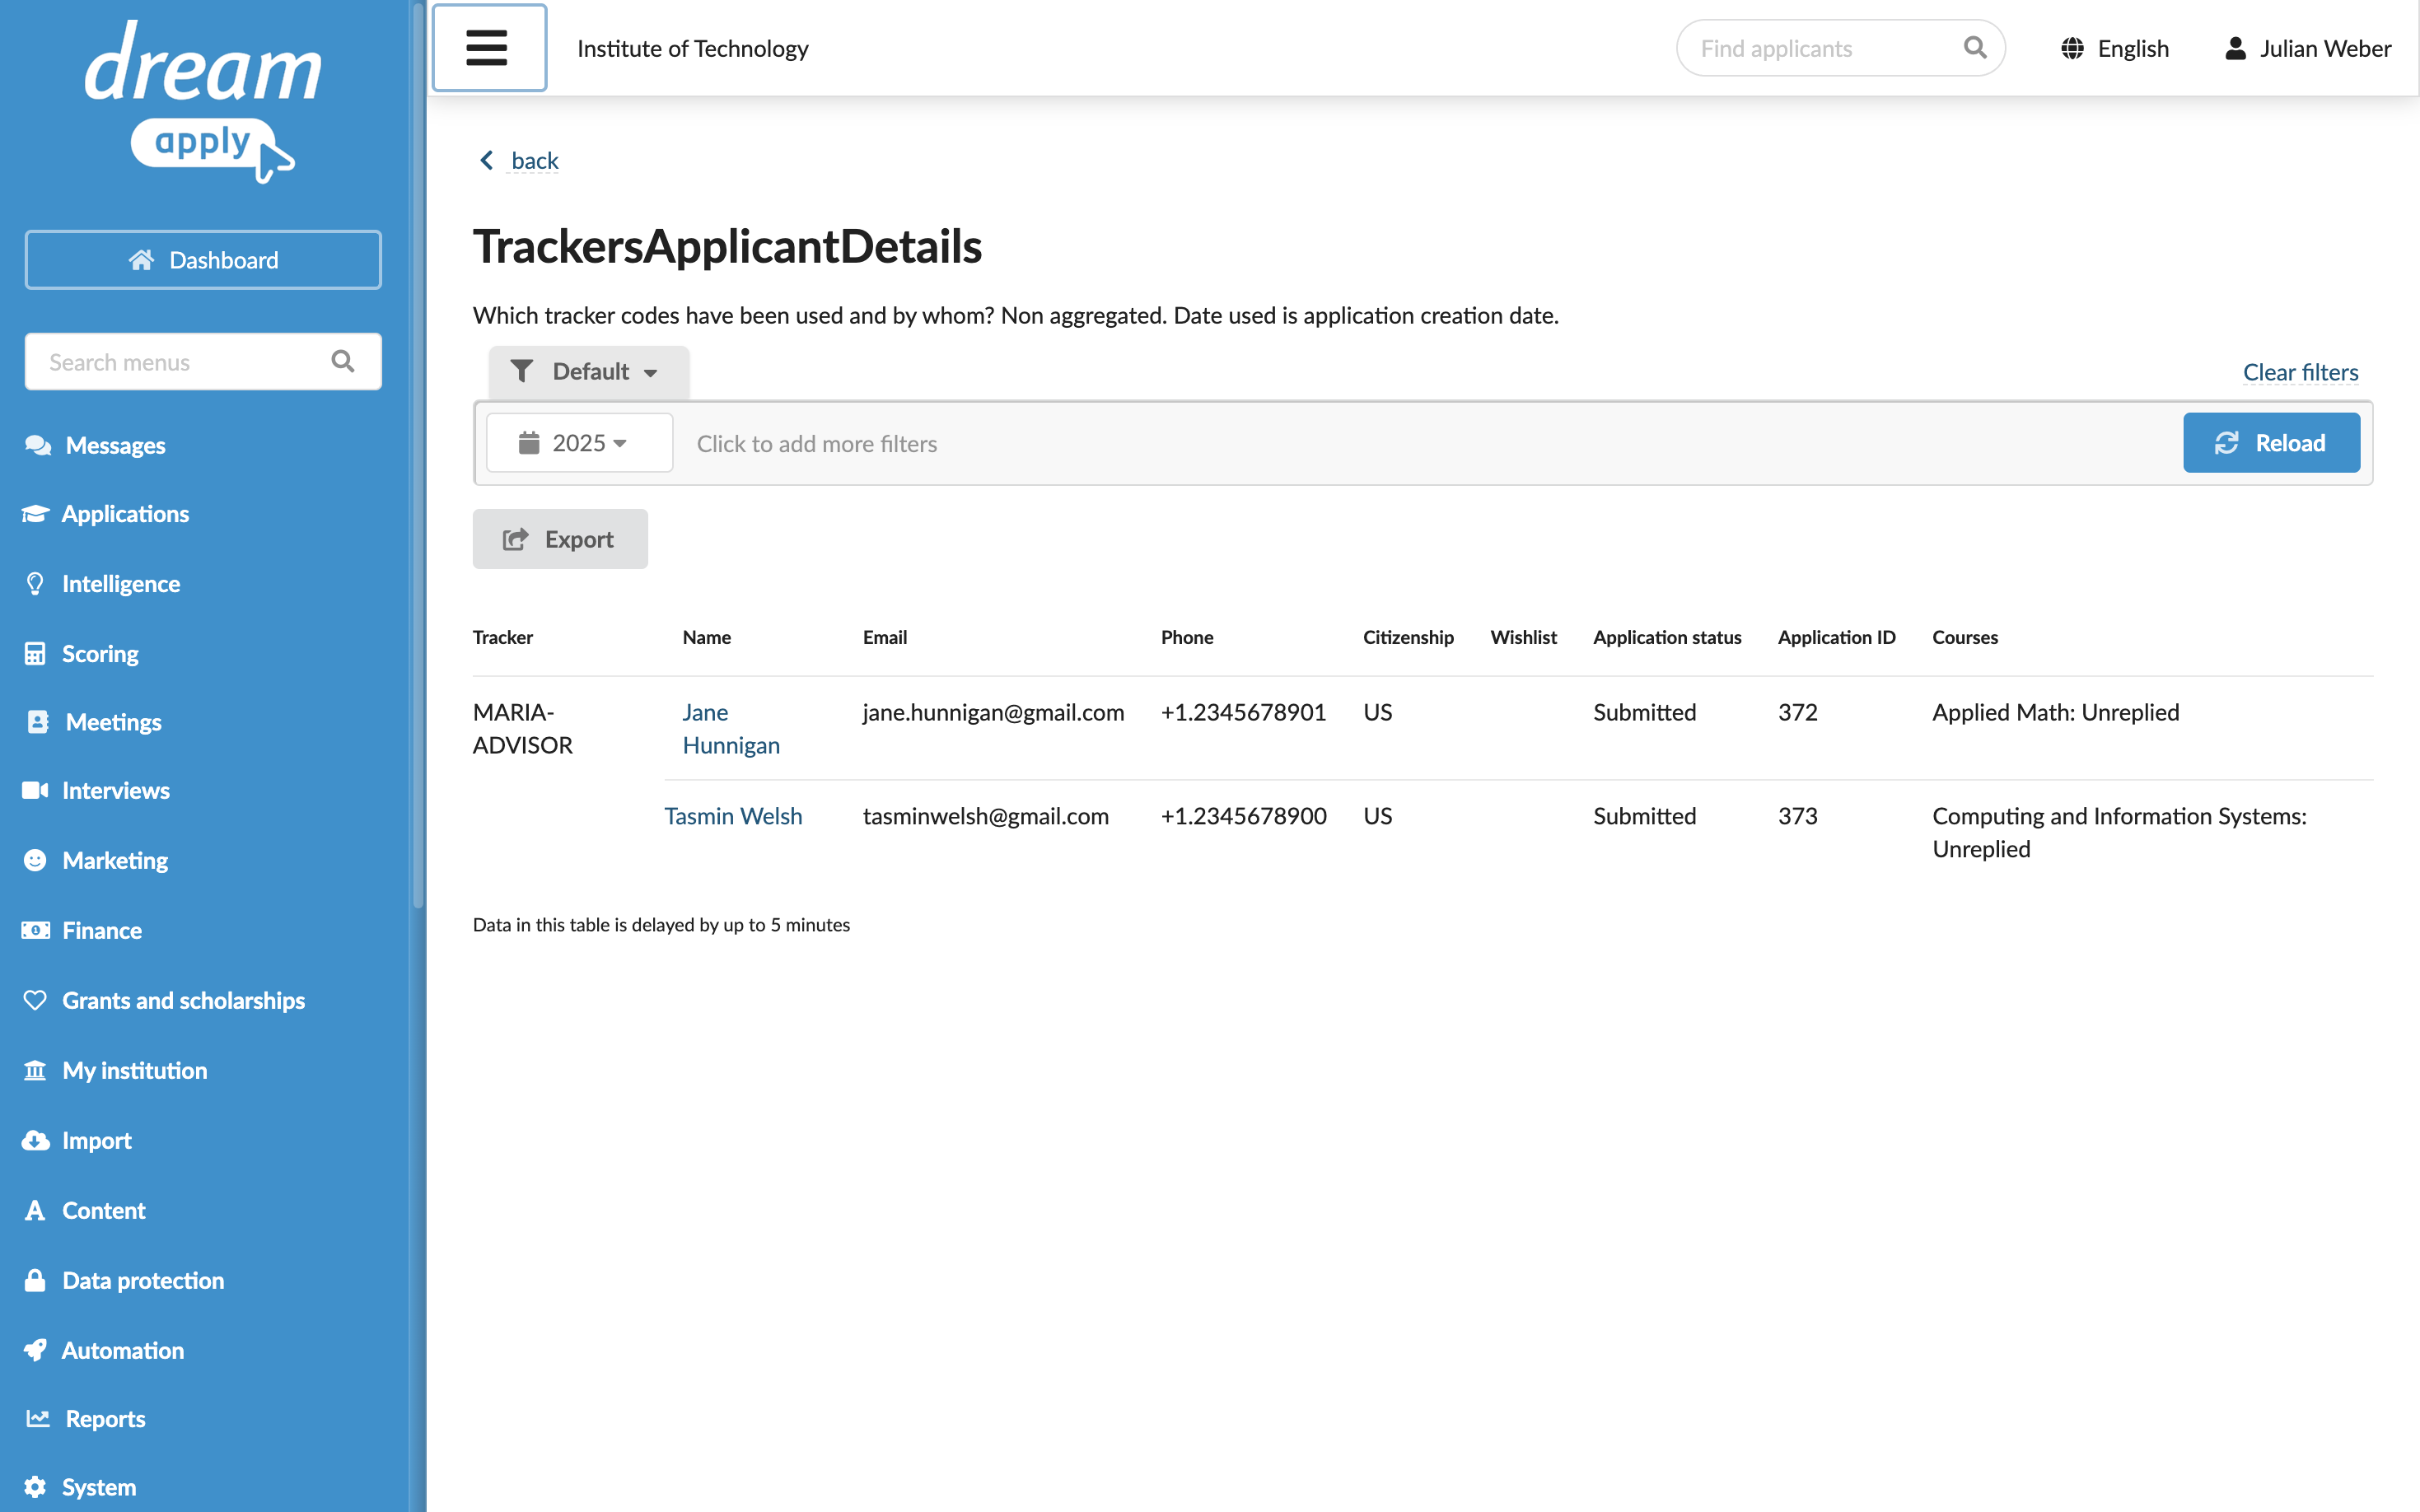Click the search icon in Find applicants

1974,48
